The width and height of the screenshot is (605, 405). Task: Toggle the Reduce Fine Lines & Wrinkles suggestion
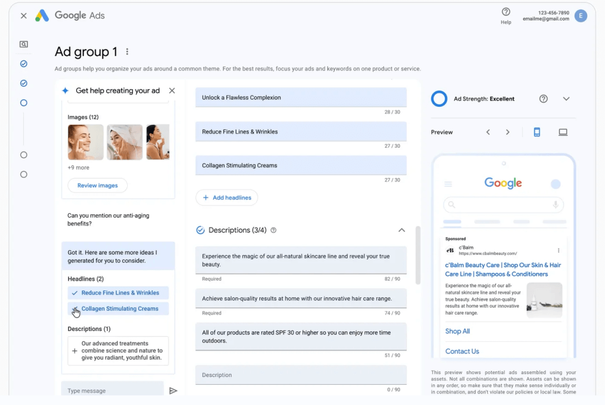118,293
